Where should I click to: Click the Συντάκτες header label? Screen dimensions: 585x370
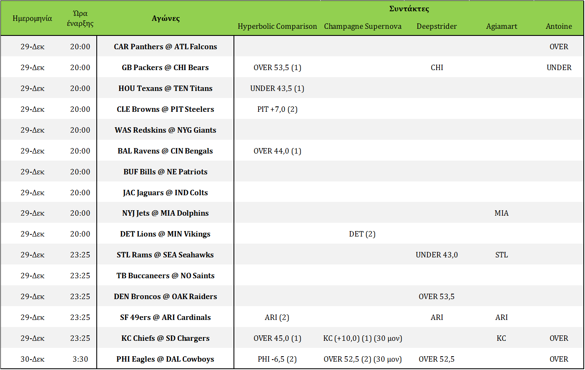tap(409, 9)
